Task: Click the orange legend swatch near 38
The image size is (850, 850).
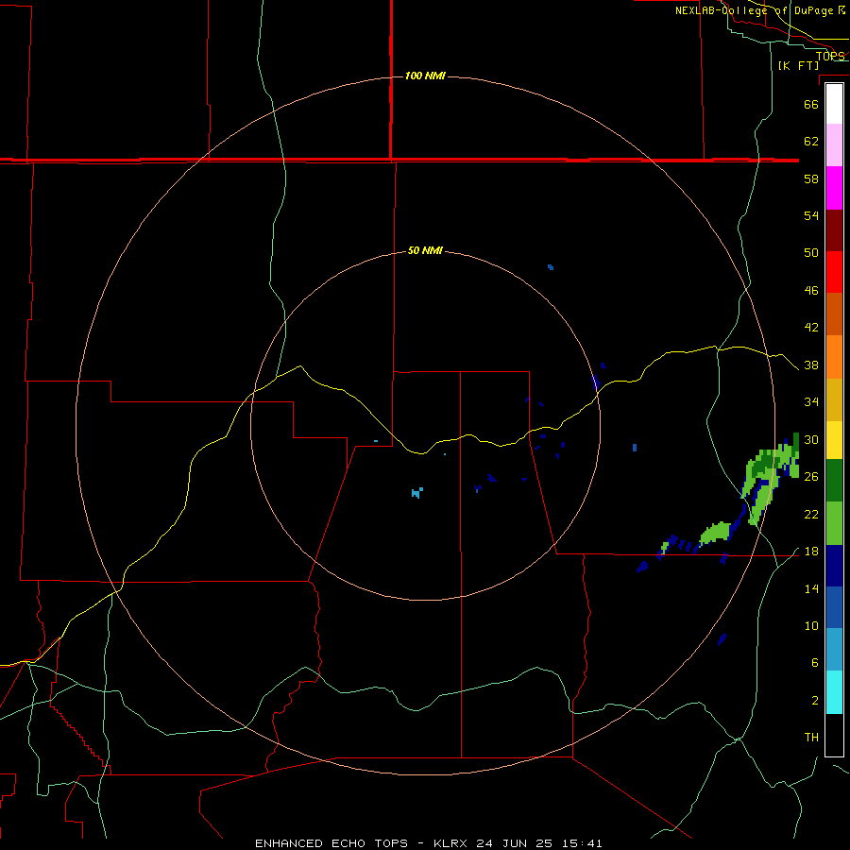Action: (834, 357)
